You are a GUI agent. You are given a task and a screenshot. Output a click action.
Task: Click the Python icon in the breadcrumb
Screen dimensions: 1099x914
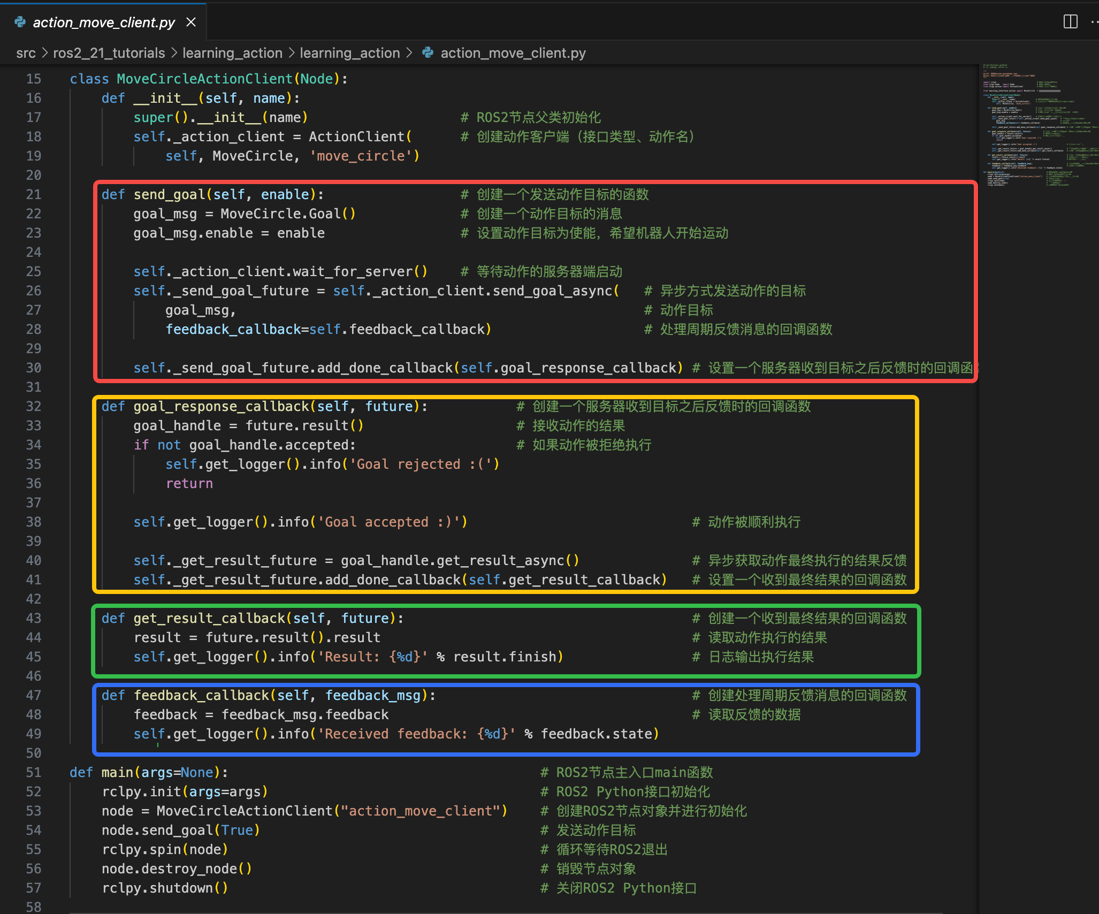(x=428, y=53)
